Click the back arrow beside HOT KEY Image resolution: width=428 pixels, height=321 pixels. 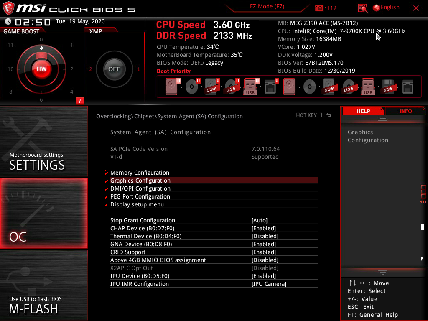329,115
